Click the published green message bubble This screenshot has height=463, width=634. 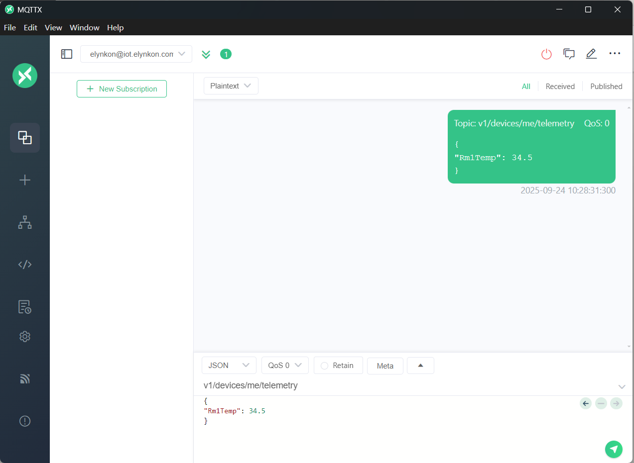point(531,147)
